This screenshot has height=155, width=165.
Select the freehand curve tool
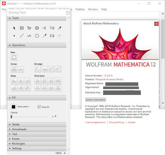44,28
